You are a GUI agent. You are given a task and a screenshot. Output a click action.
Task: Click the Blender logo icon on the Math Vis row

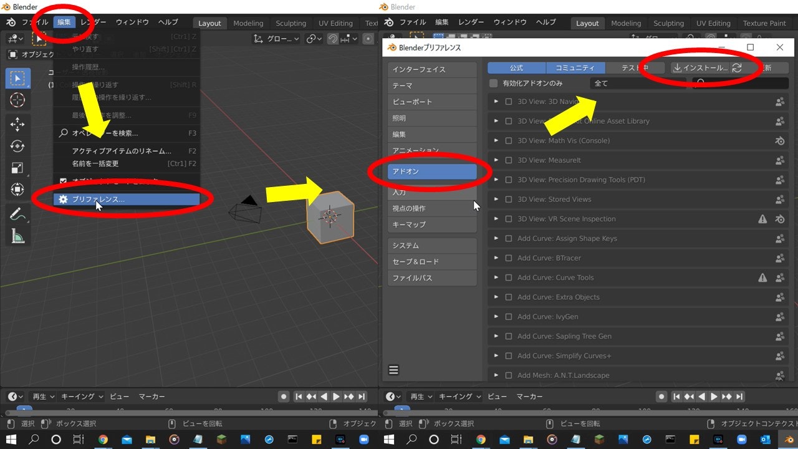click(x=779, y=141)
